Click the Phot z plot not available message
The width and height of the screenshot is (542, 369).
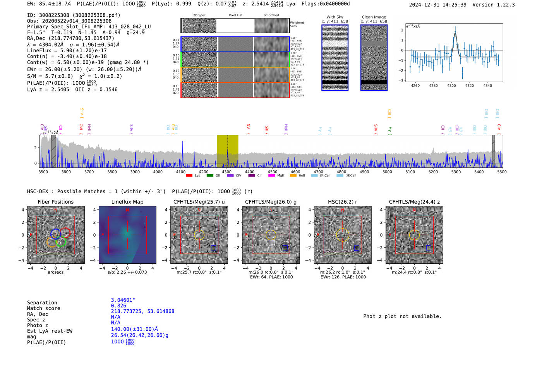[402, 316]
